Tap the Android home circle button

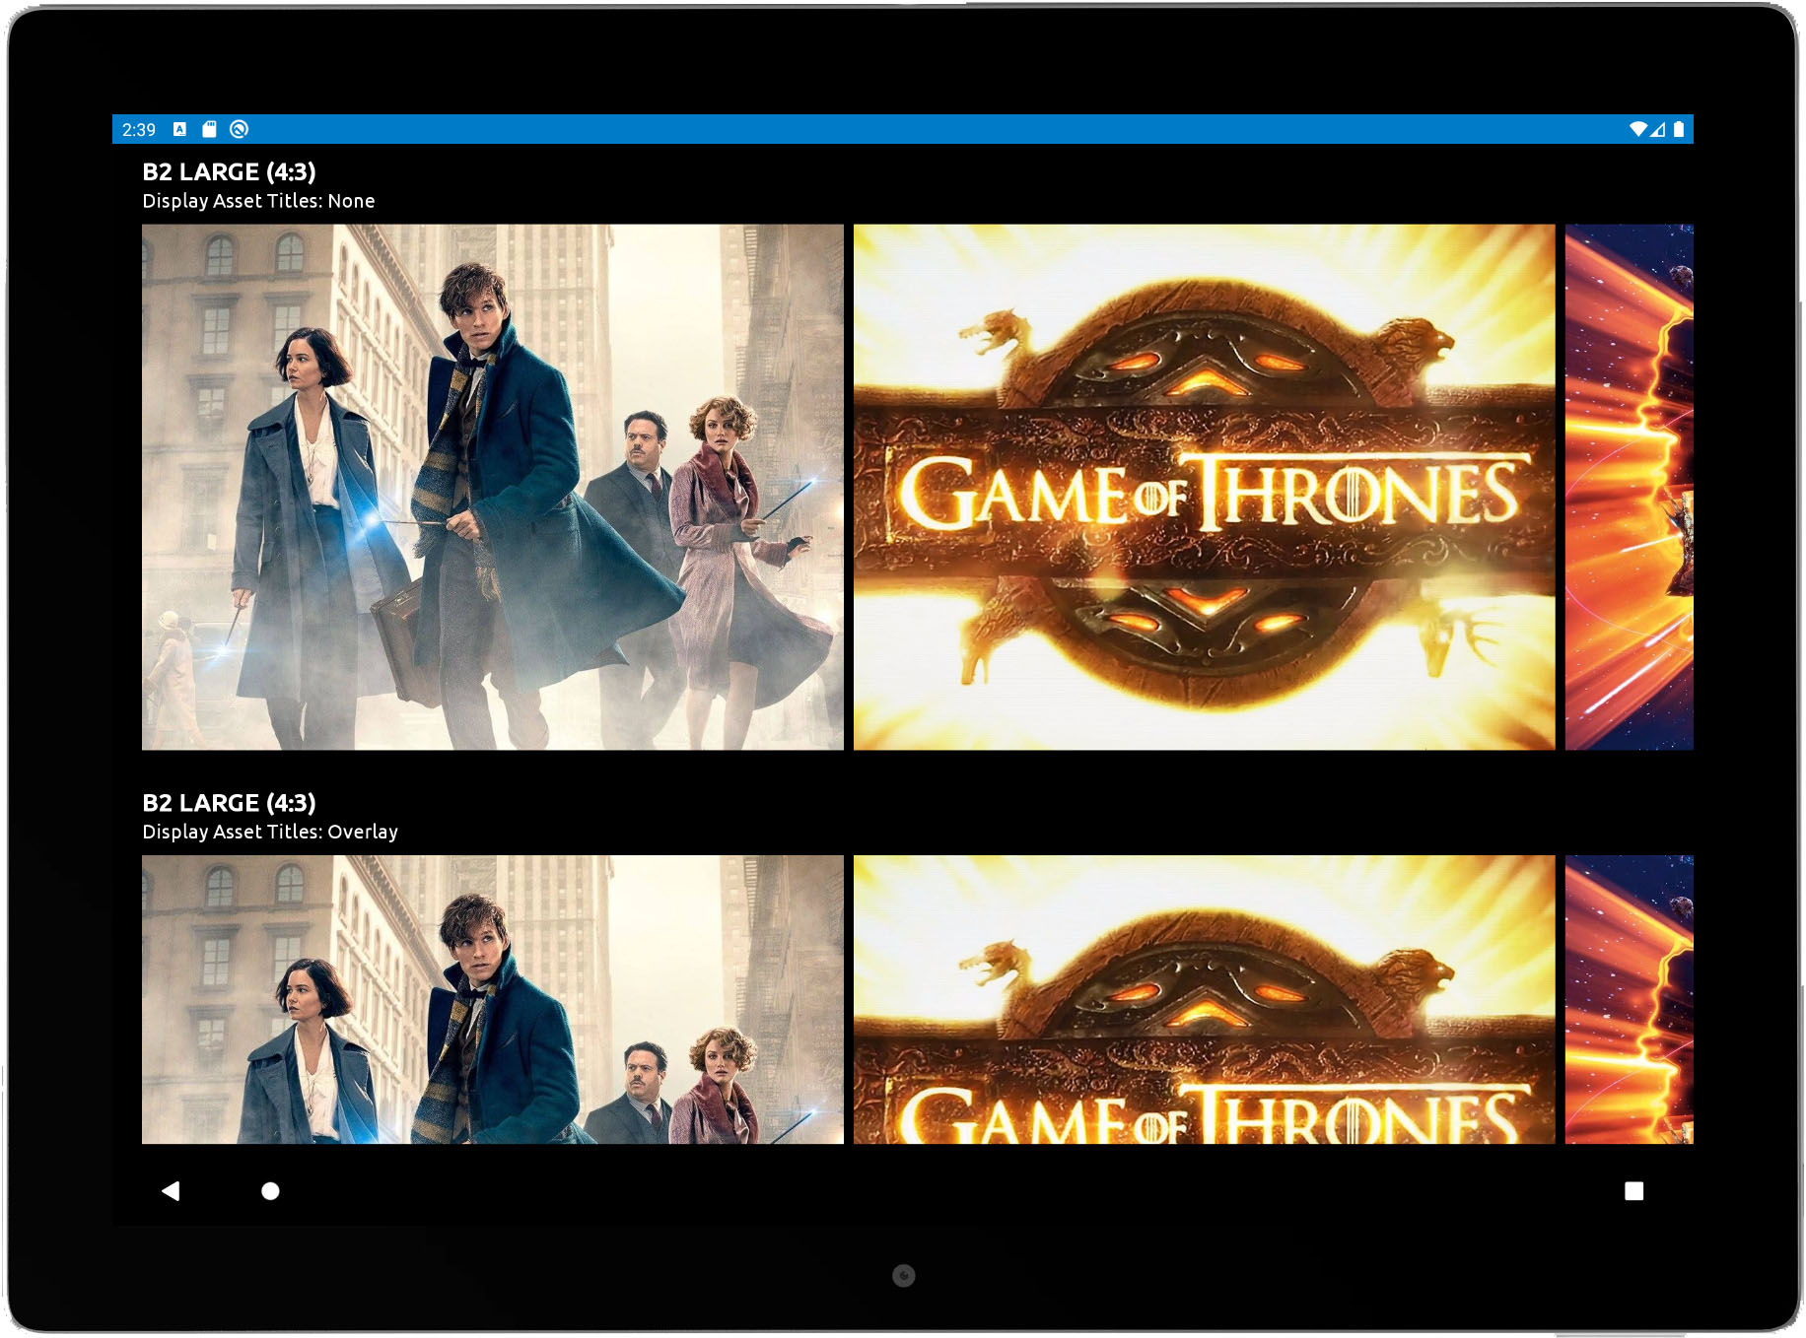coord(270,1190)
